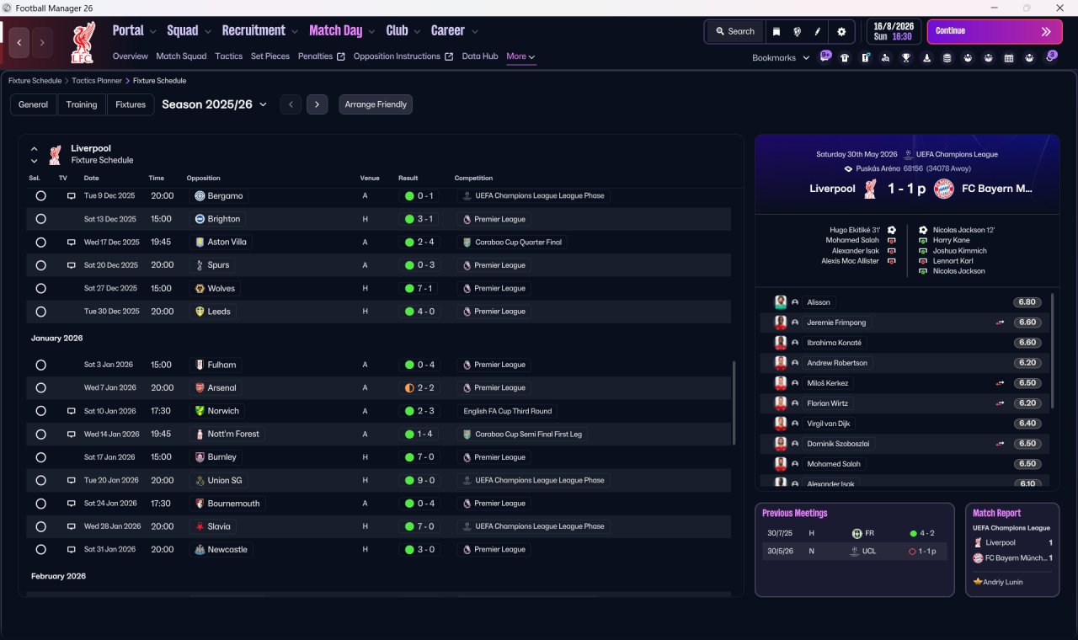Select the radio button for the Burnley fixture
Screen dimensions: 1078x640
pyautogui.click(x=40, y=457)
